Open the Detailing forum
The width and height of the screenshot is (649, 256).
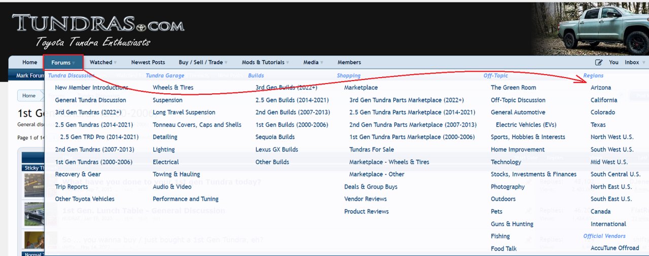pos(165,137)
